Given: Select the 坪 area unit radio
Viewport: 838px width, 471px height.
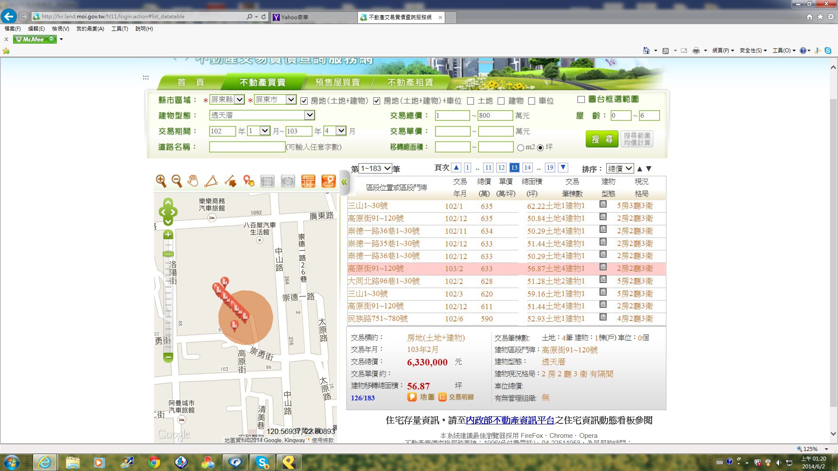Looking at the screenshot, I should 540,148.
